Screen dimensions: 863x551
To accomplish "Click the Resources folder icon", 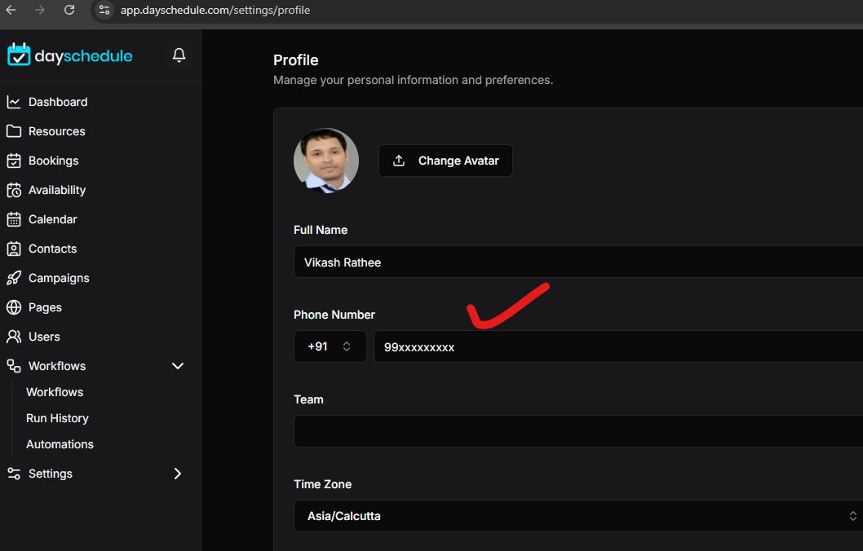I will coord(14,131).
